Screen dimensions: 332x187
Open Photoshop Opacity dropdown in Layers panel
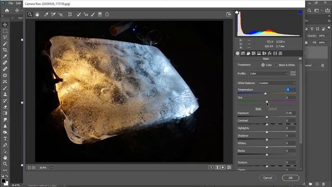tap(328, 36)
